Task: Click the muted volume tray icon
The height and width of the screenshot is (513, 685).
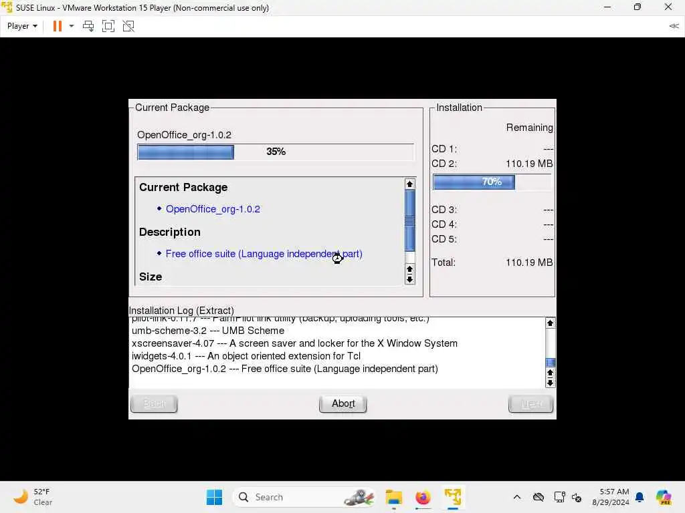Action: tap(576, 497)
